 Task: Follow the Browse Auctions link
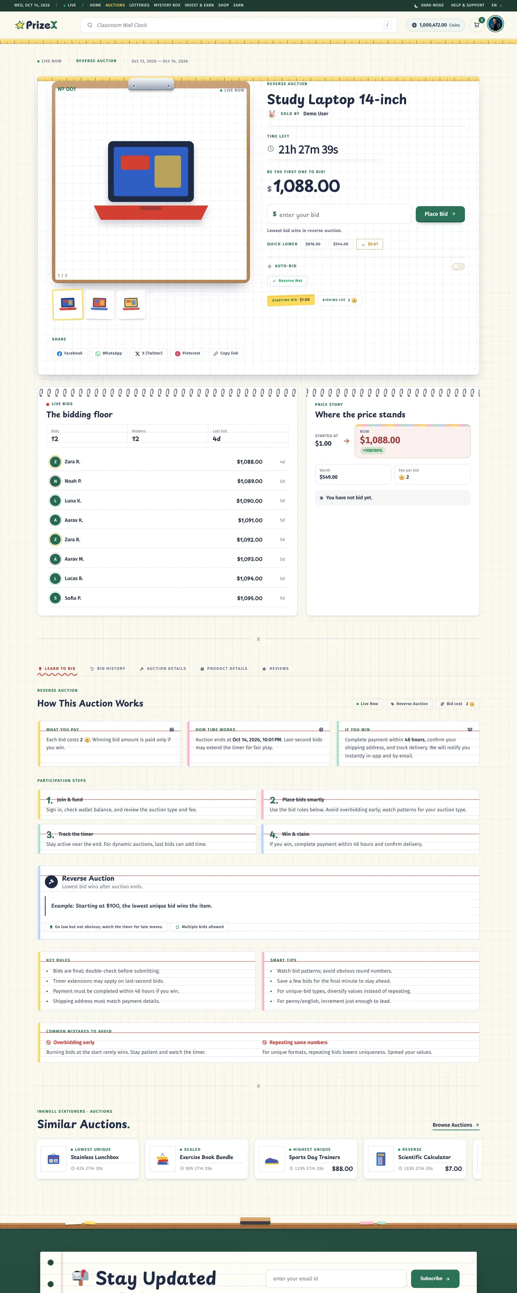[456, 1125]
